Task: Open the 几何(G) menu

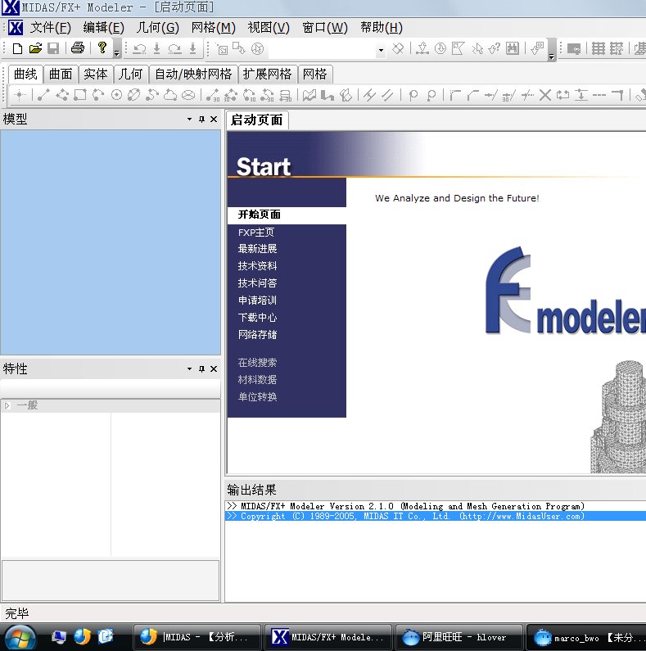Action: [158, 28]
